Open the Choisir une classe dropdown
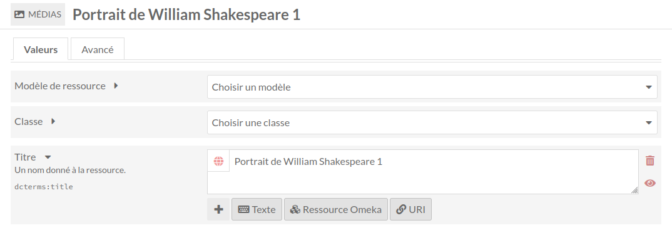672x233 pixels. (432, 122)
